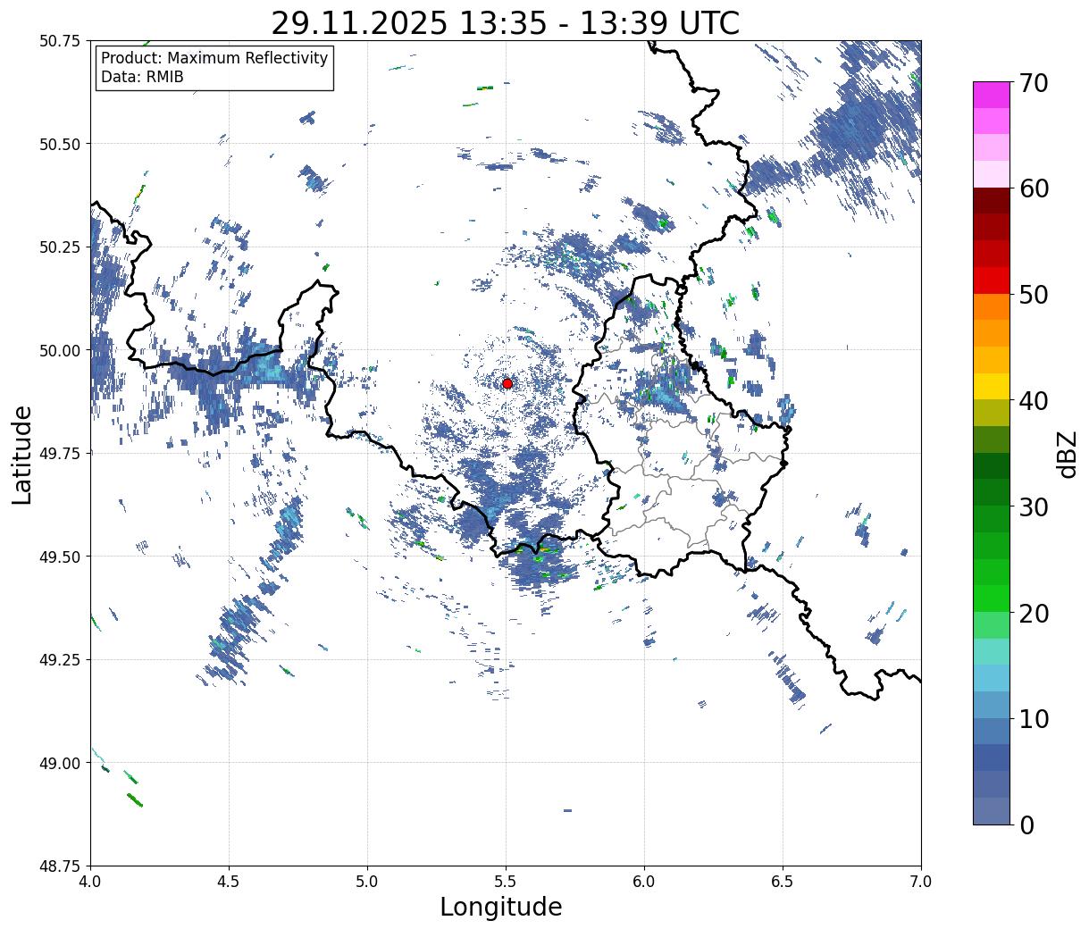This screenshot has height=929, width=1089.
Task: Click the 5.5 longitude tick label
Action: click(506, 882)
